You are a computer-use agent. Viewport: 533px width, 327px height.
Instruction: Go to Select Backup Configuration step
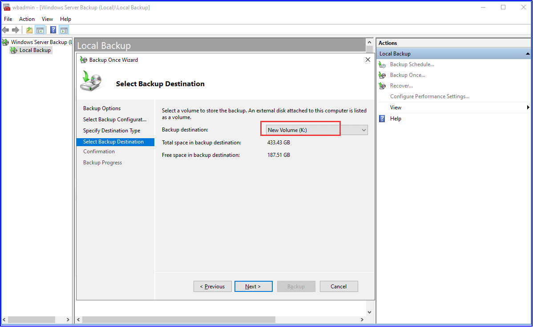[115, 120]
